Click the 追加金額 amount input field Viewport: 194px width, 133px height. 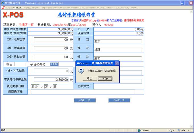point(51,40)
